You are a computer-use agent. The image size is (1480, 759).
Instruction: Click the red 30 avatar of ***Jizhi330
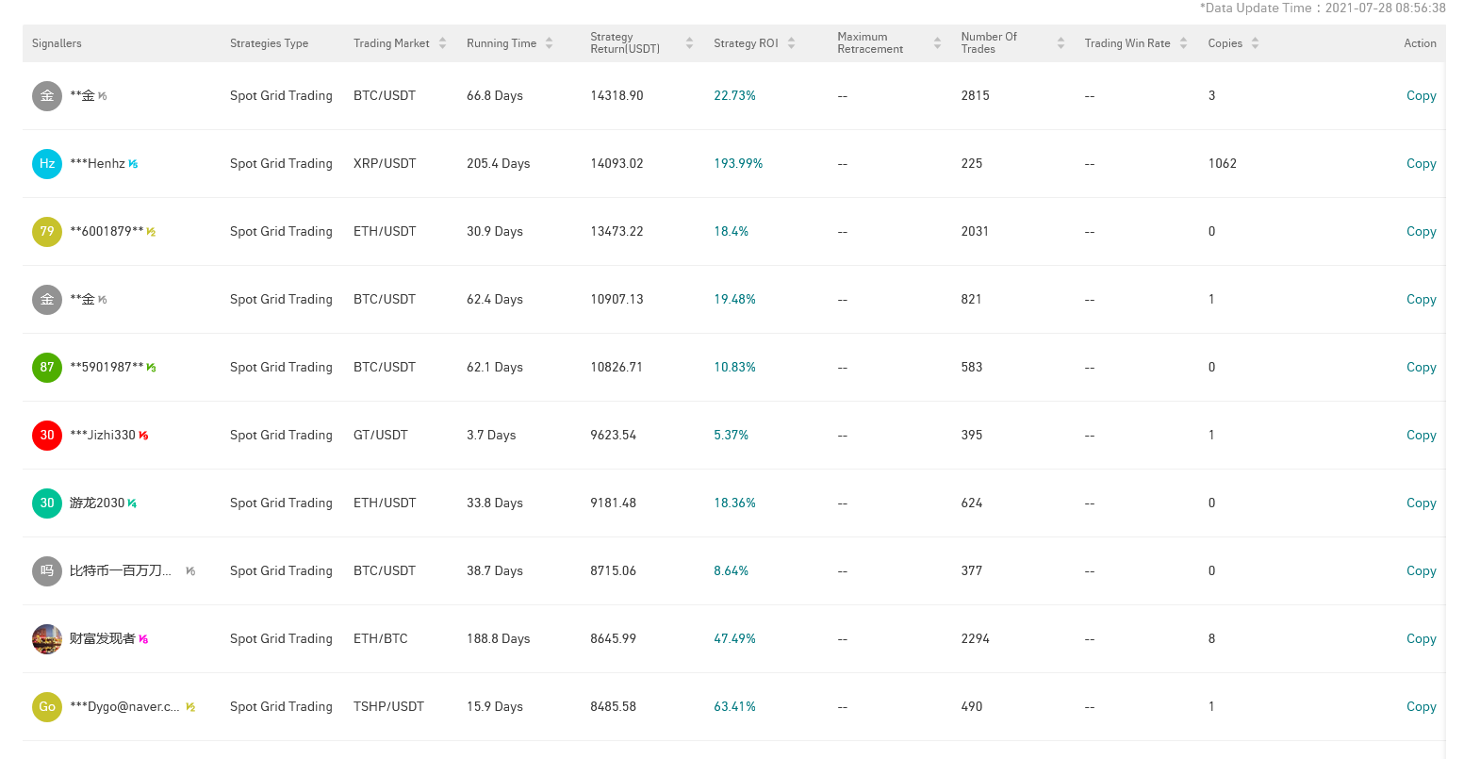47,436
